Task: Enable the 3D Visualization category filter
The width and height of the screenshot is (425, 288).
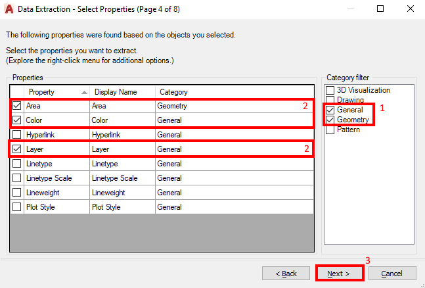Action: pos(330,90)
